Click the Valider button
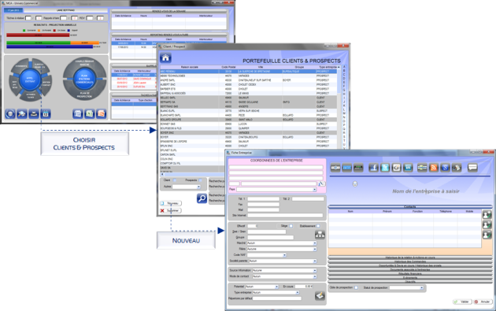Screen dimensions: 496x311 coord(462,302)
